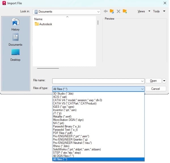Select Parasolid Binary (*.x_b) file type
This screenshot has height=163, width=170.
[98, 126]
